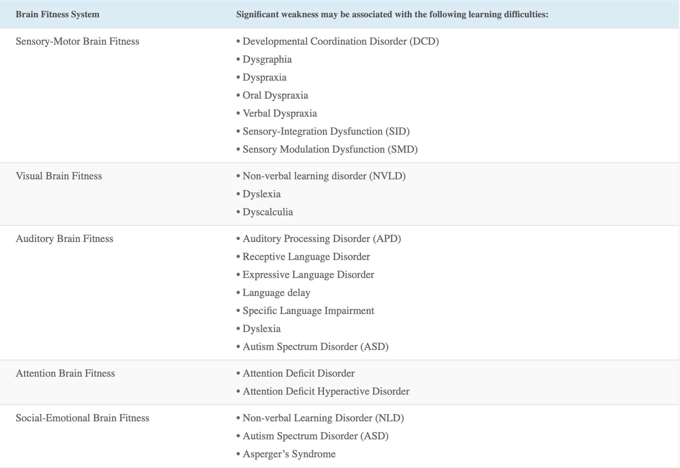Click the 'Brain Fitness System' column header
This screenshot has height=468, width=680.
(x=57, y=15)
